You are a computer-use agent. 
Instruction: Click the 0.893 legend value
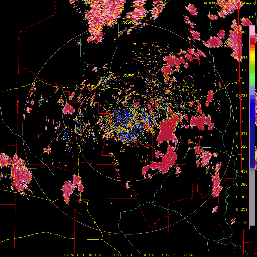(242, 57)
